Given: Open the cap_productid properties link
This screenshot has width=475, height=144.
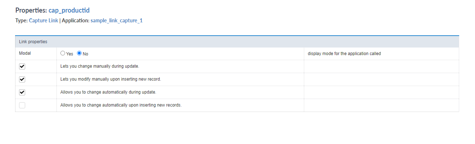Looking at the screenshot, I should tap(69, 10).
